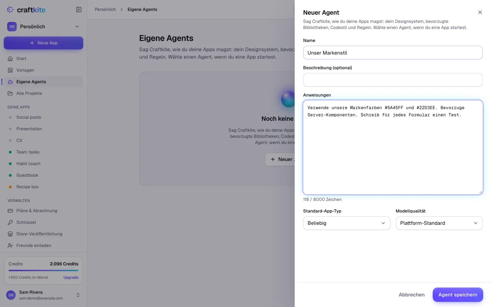Click the Vorlagen templates icon
491x307 pixels.
coord(10,70)
